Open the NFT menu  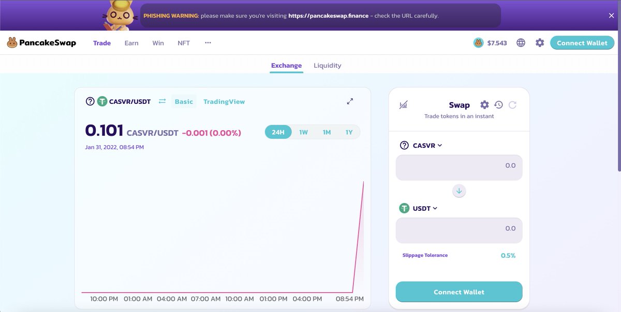click(x=184, y=43)
